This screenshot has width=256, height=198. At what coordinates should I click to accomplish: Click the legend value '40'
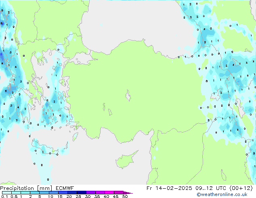[x=106, y=196]
